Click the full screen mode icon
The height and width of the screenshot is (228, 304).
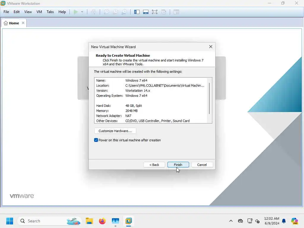pyautogui.click(x=154, y=12)
